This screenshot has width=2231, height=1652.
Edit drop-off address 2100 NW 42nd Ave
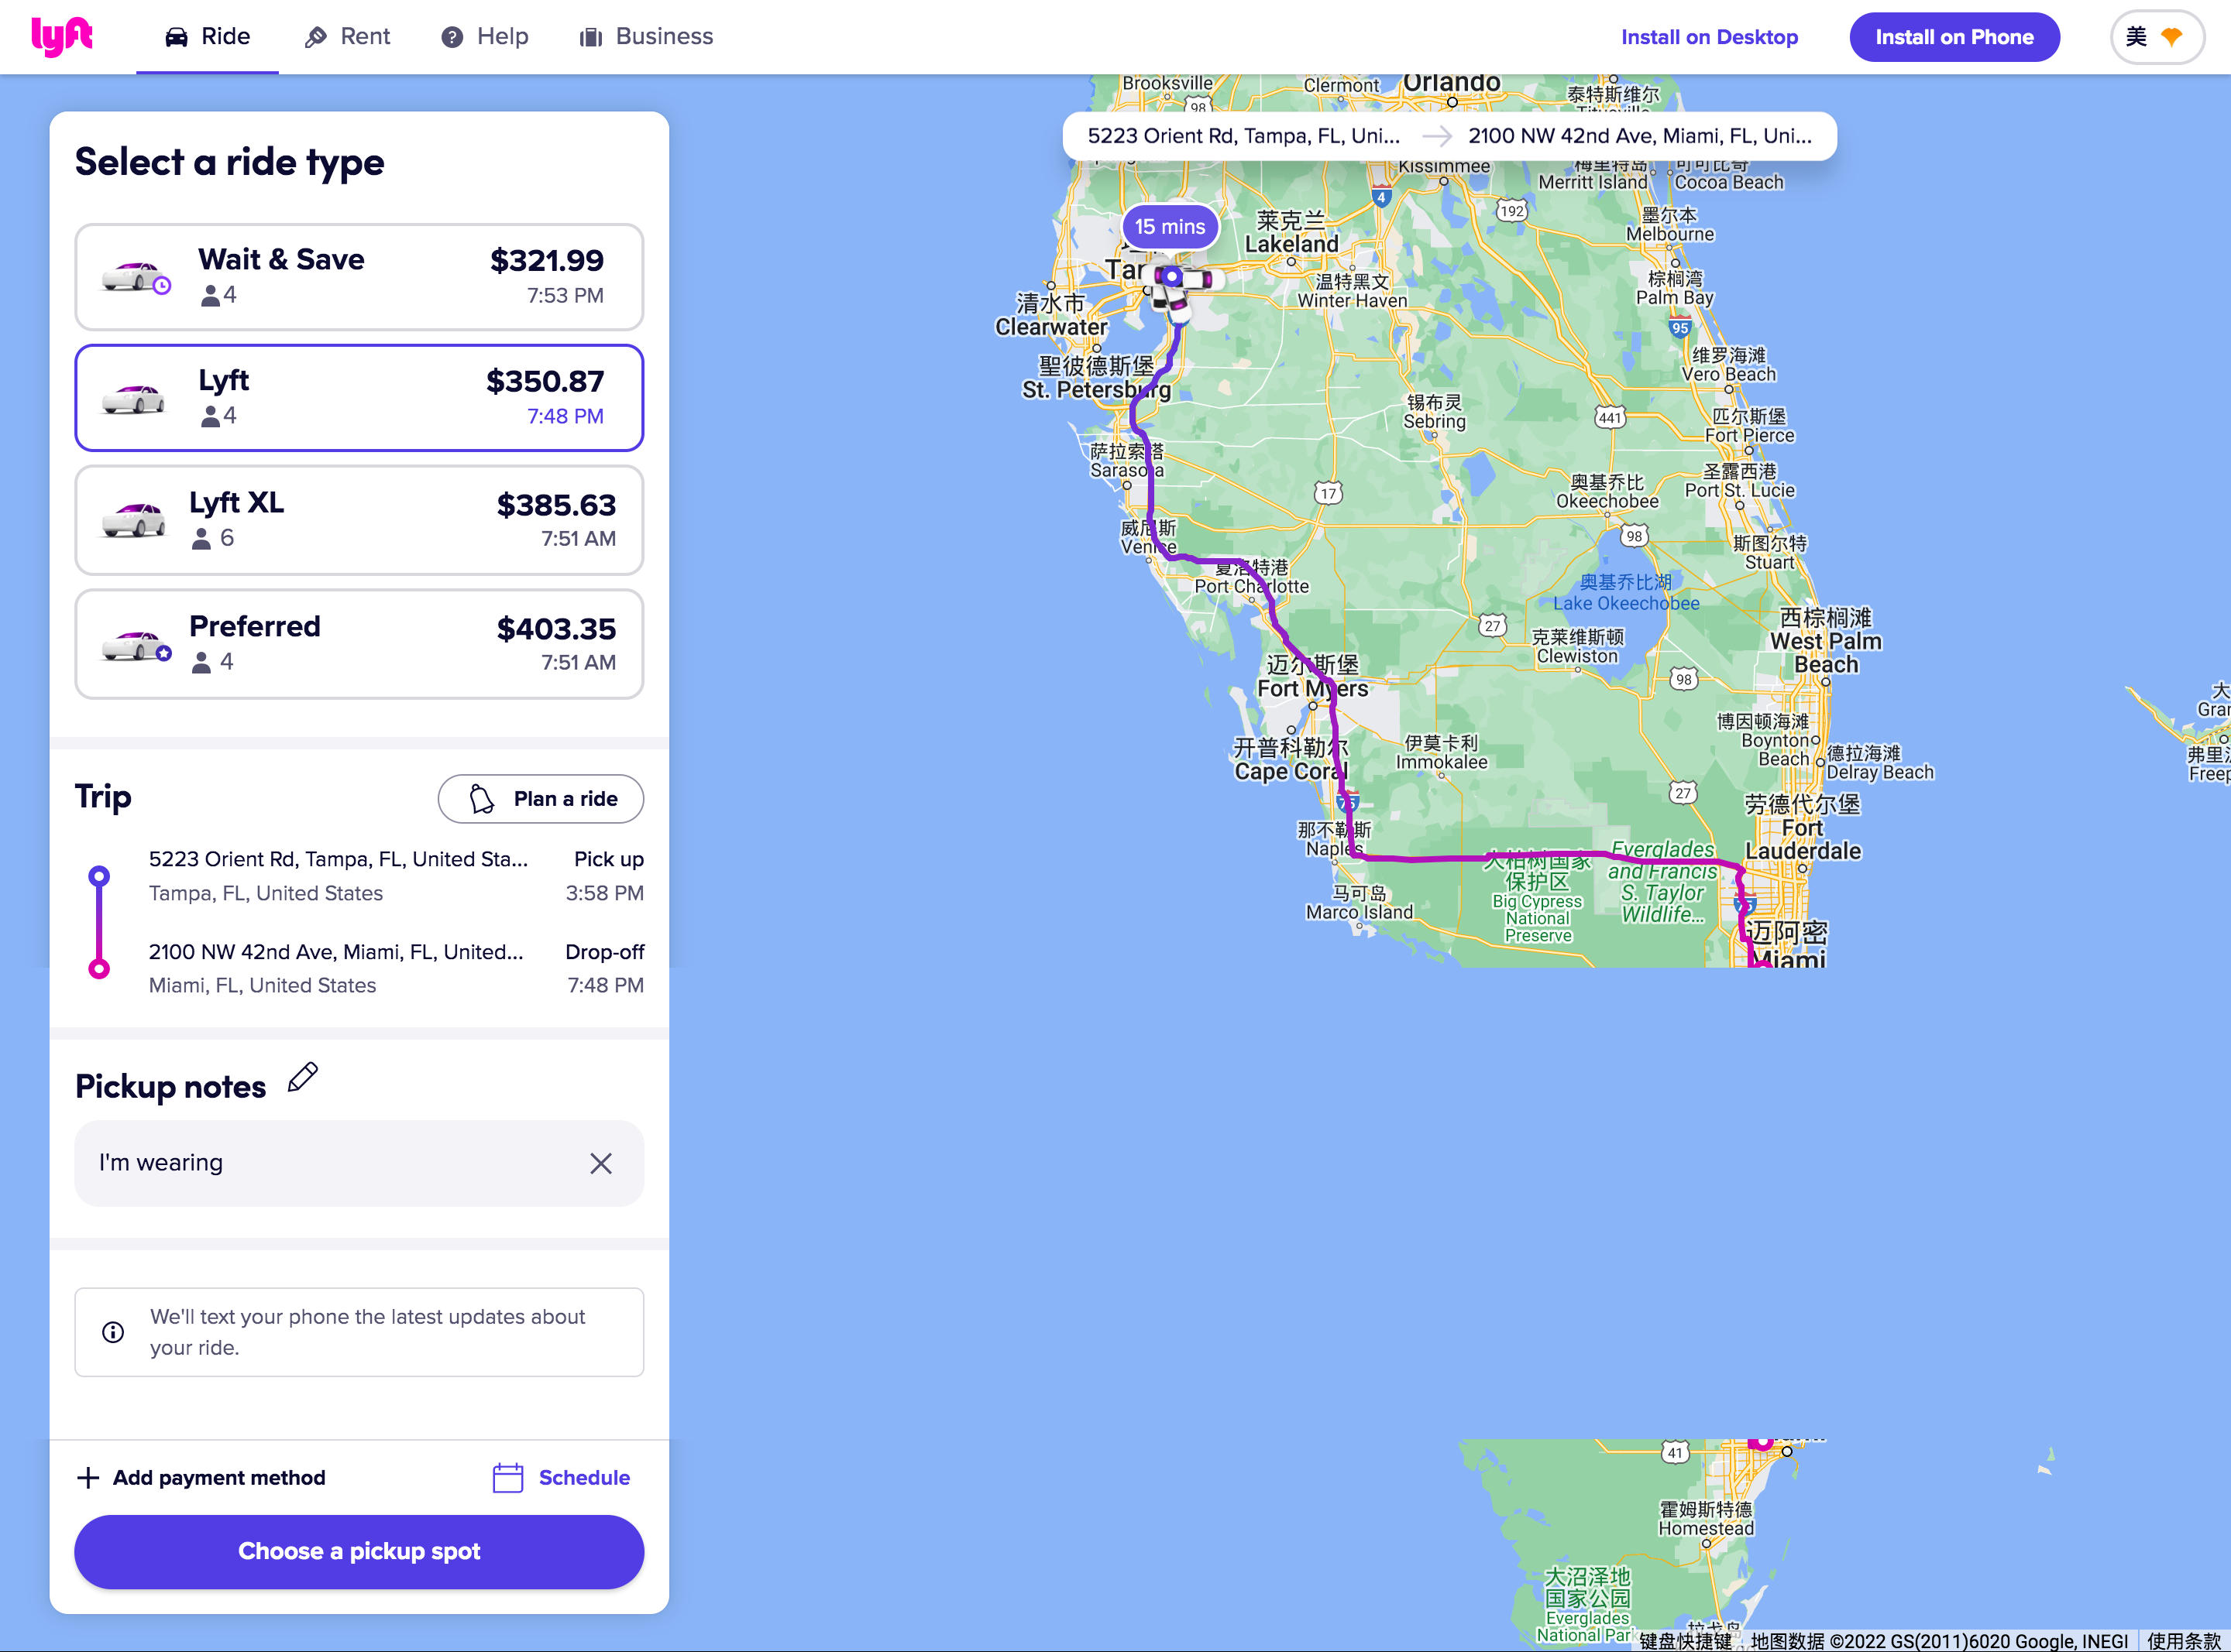pyautogui.click(x=336, y=952)
